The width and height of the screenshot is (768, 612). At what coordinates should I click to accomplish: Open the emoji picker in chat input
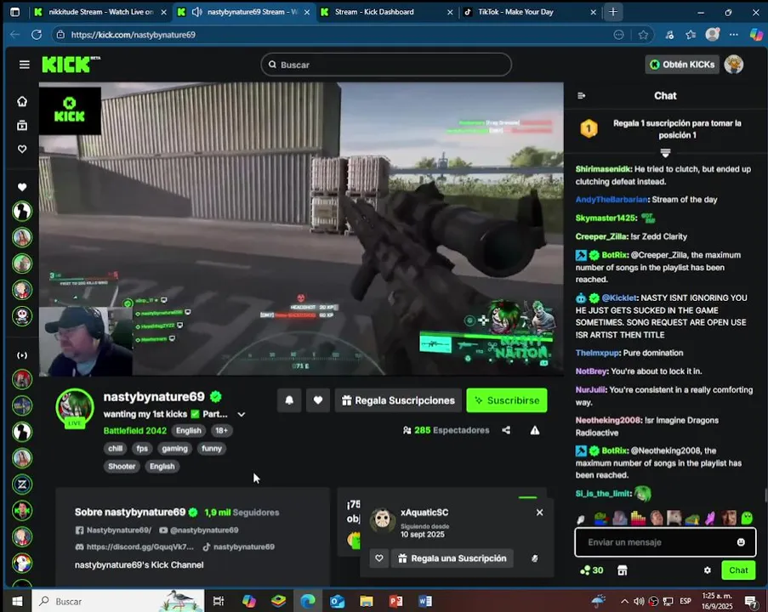coord(741,542)
